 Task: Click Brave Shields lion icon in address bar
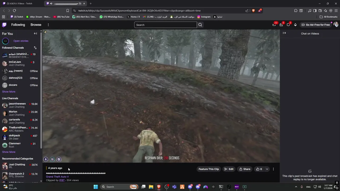pyautogui.click(x=253, y=11)
